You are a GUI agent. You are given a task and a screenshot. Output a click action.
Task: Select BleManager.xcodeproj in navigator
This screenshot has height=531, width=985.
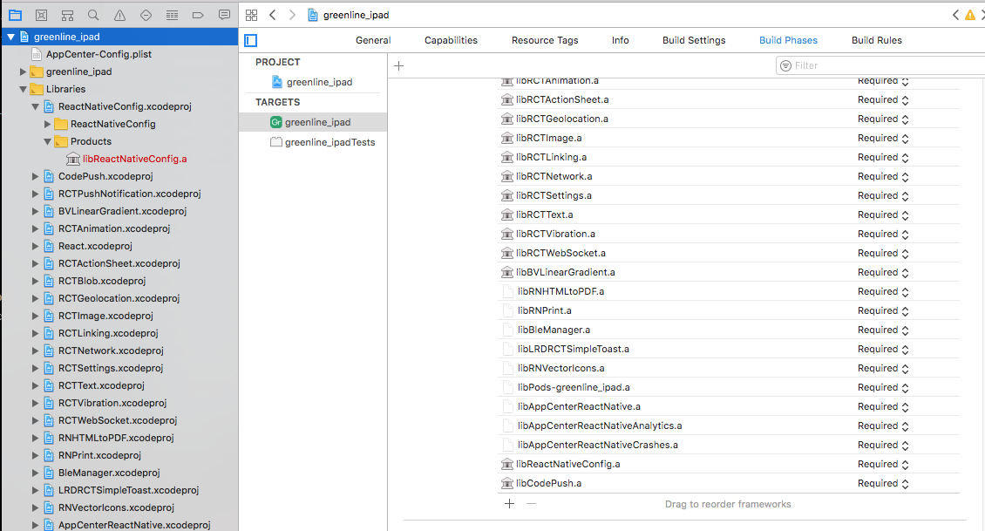pyautogui.click(x=109, y=473)
